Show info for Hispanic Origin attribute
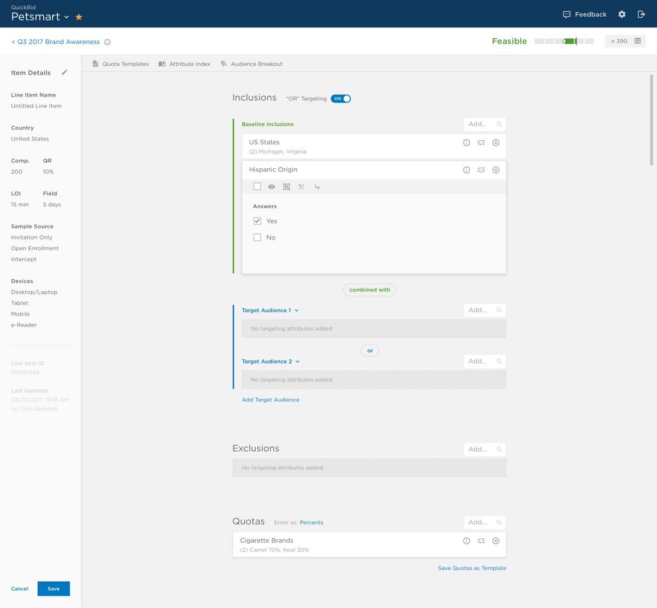This screenshot has height=608, width=657. [x=467, y=170]
